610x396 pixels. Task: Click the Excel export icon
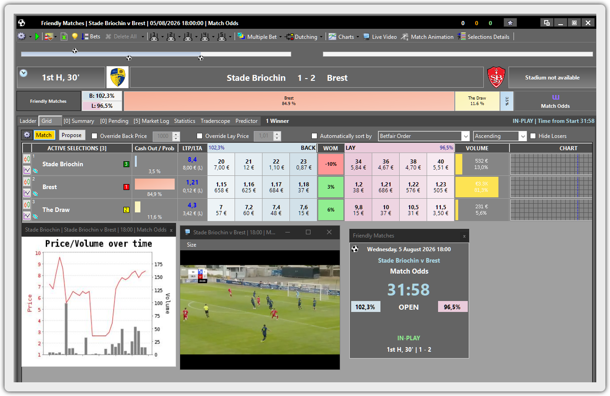click(64, 37)
